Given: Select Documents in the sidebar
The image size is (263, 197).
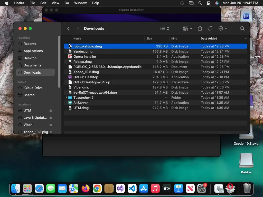Looking at the screenshot, I should coord(35,65).
